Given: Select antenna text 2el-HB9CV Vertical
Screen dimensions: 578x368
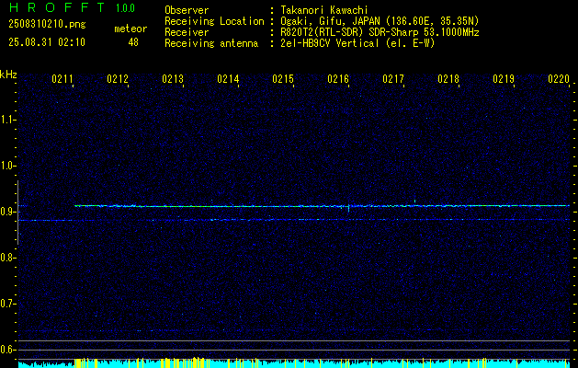Looking at the screenshot, I should pos(330,43).
